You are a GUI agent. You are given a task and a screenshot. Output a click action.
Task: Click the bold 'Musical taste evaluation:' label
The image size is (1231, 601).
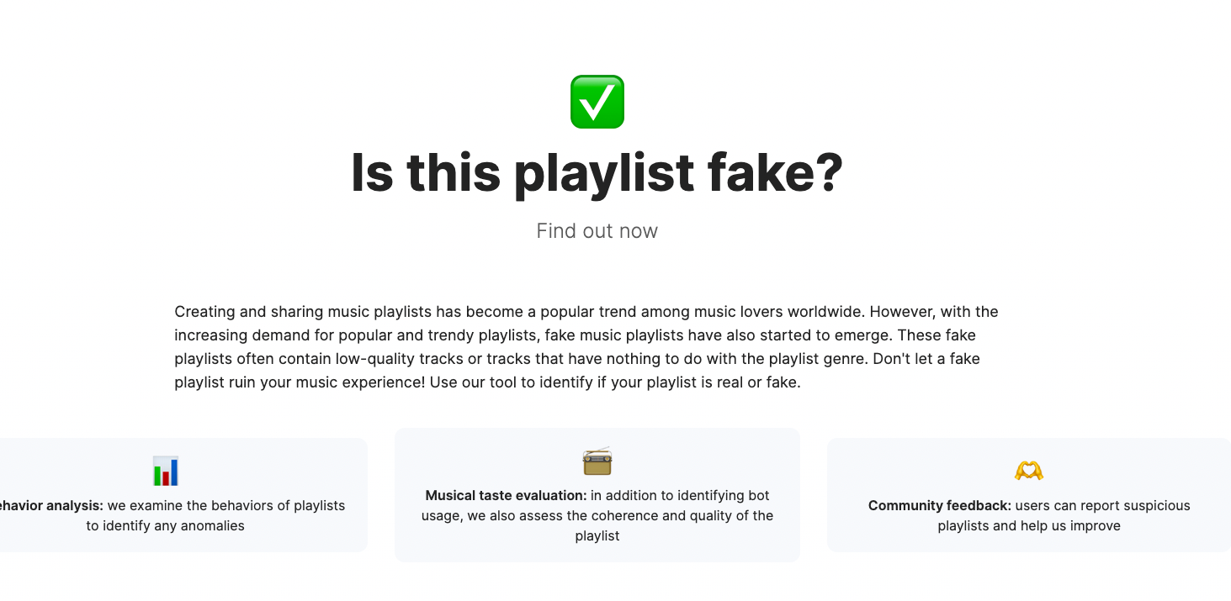pos(506,495)
